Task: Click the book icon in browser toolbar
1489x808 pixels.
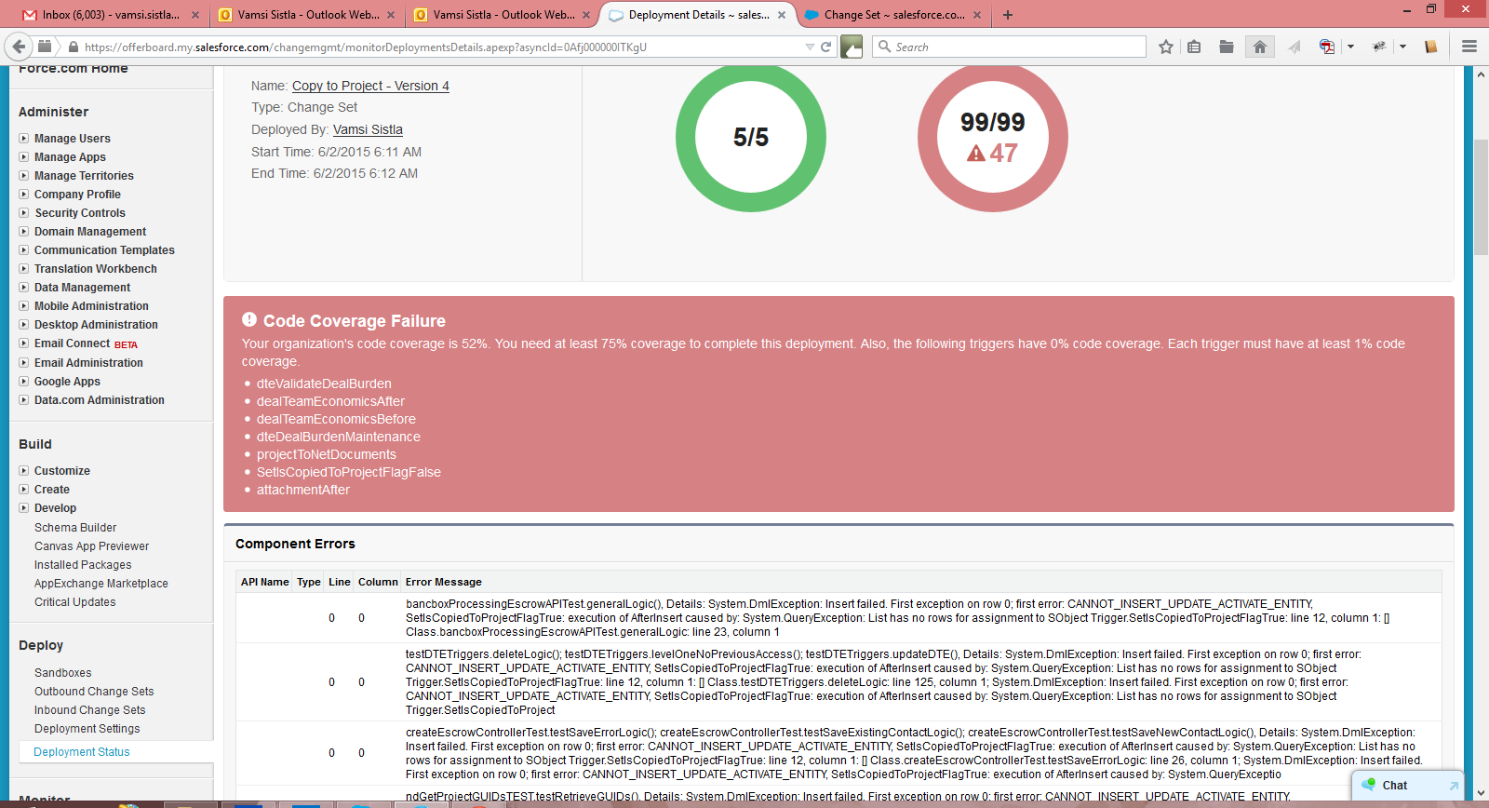Action: coord(1431,47)
